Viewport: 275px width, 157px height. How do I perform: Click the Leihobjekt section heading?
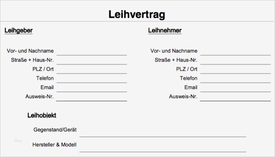(42, 115)
